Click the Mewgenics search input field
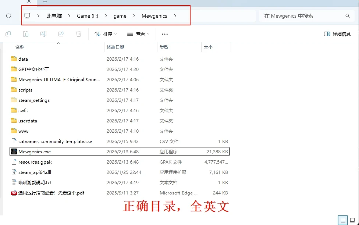359x225 pixels. pyautogui.click(x=302, y=16)
